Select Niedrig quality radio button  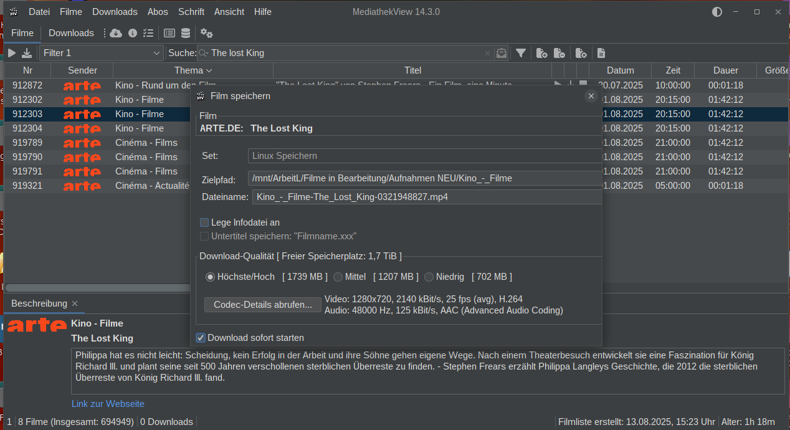tap(429, 277)
